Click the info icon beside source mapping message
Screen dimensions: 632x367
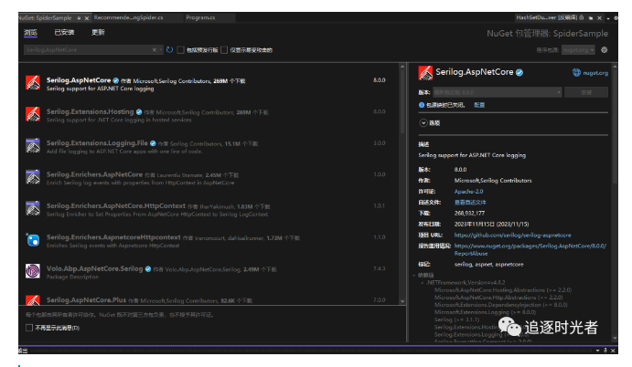click(422, 105)
